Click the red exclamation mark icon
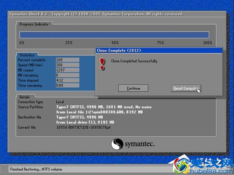234x175 pixels. 102,63
